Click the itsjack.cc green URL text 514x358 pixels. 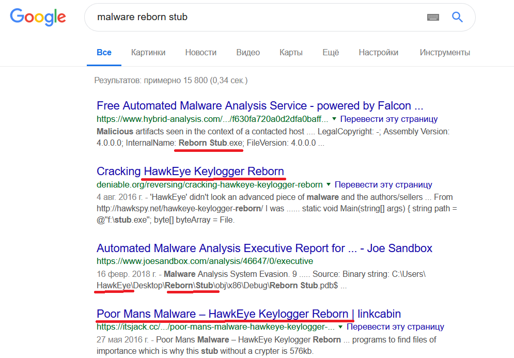[x=216, y=327]
